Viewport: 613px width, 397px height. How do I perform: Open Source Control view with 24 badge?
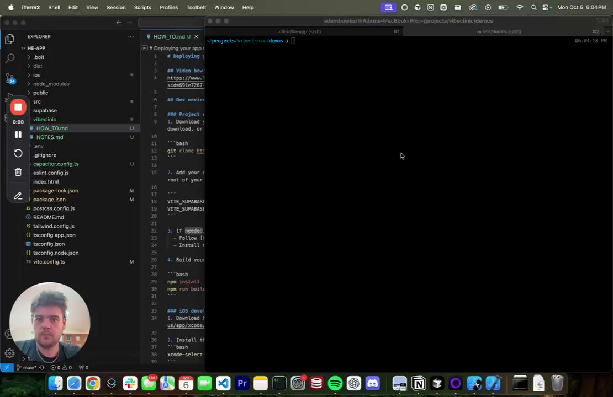point(10,78)
